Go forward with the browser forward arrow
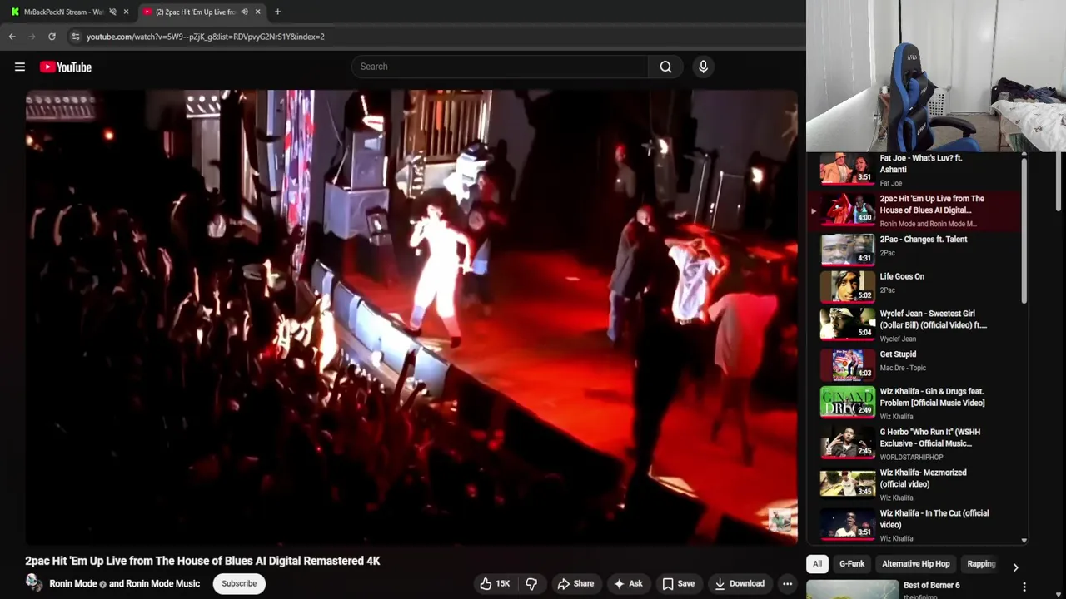The image size is (1066, 599). pyautogui.click(x=32, y=37)
